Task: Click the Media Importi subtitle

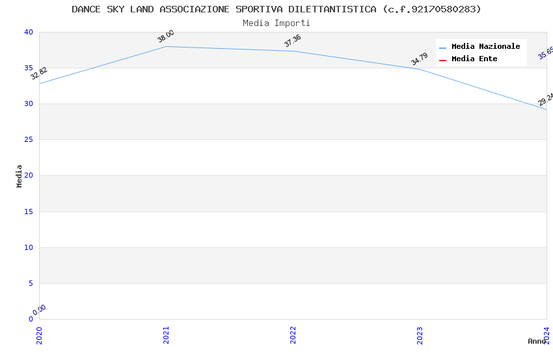Action: point(276,23)
